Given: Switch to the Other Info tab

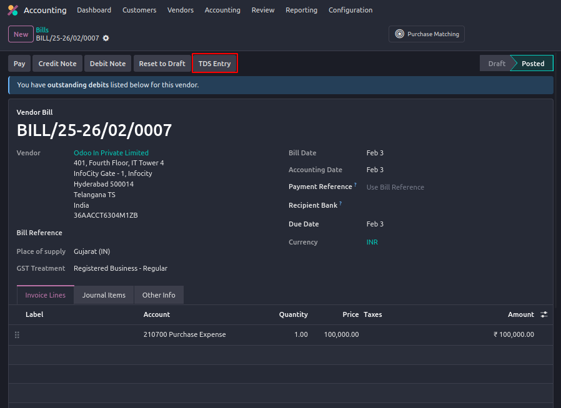Looking at the screenshot, I should 159,295.
